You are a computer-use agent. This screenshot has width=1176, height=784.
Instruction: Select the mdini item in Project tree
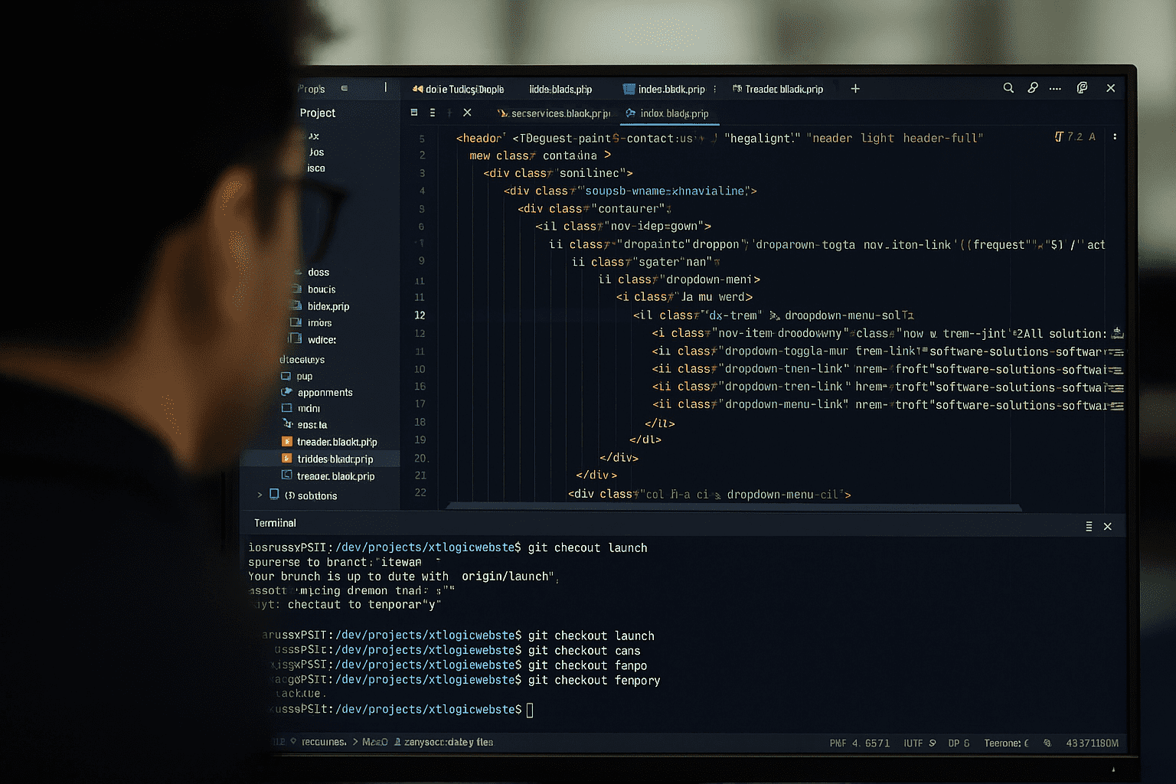pyautogui.click(x=309, y=408)
